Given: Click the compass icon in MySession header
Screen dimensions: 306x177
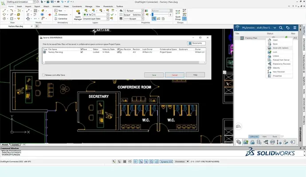Looking at the screenshot, I should tap(237, 28).
